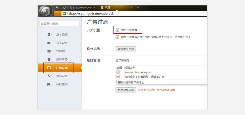Click the 管理例外网站 button
This screenshot has height=115, width=245.
pyautogui.click(x=126, y=49)
